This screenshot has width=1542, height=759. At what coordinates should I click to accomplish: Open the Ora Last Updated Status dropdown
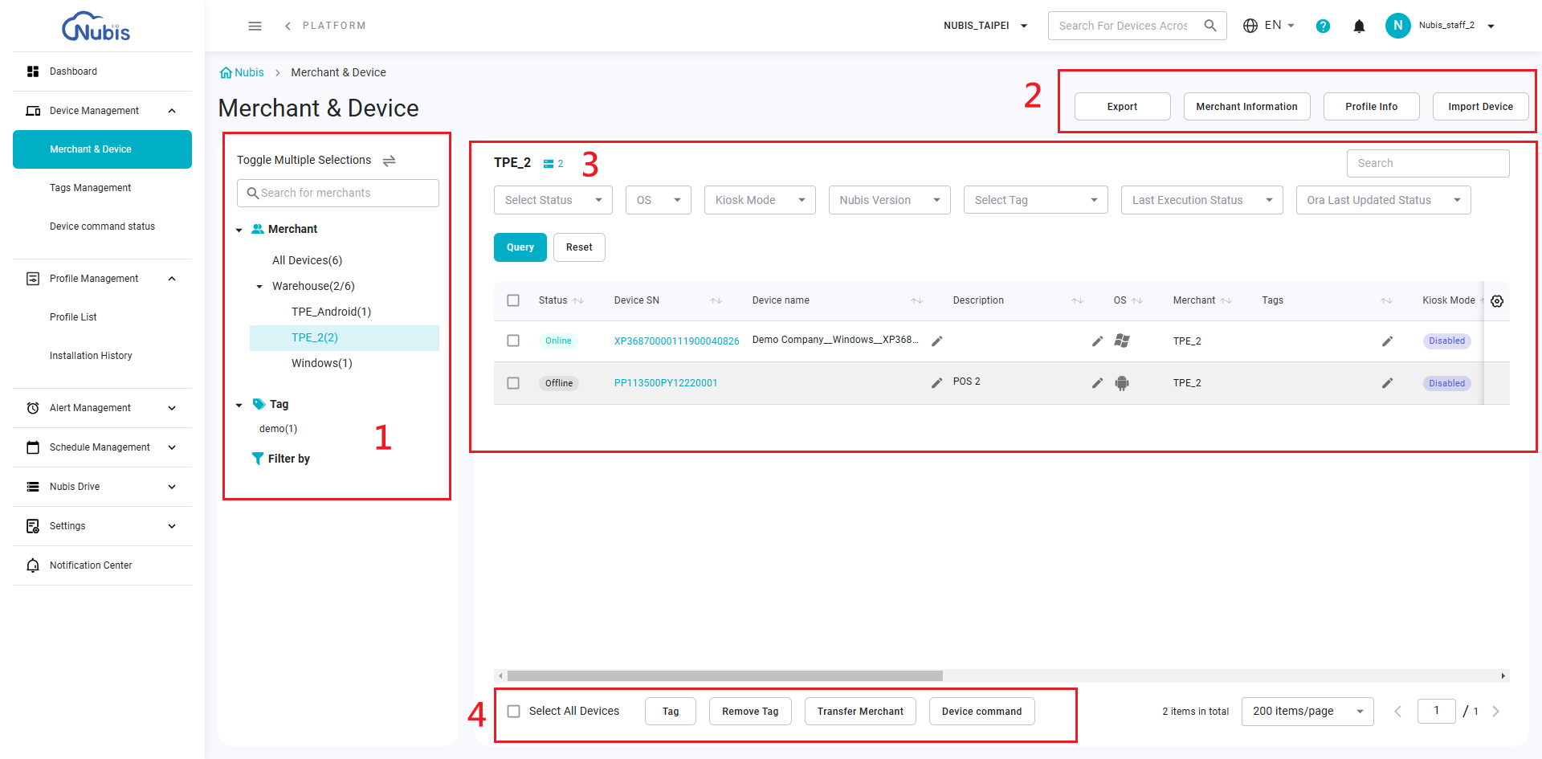[1383, 200]
